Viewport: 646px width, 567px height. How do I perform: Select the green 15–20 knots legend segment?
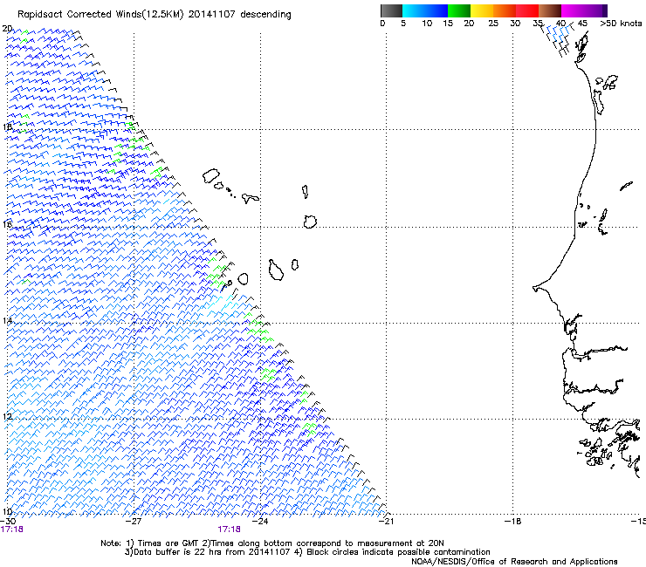click(459, 10)
